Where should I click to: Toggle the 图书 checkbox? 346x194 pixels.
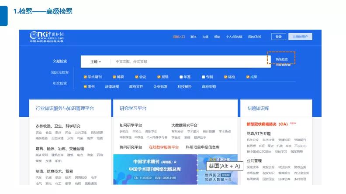pyautogui.click(x=85, y=87)
